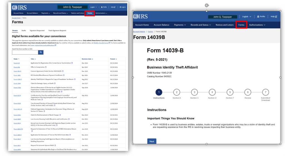This screenshot has width=285, height=156.
Task: Open help icon for Claim for Damage, Injury
Action: point(55,84)
